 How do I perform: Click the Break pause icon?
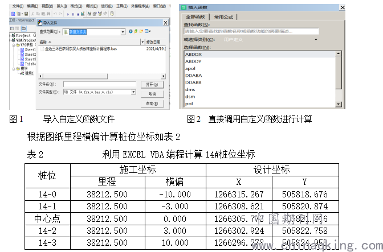click(x=74, y=14)
